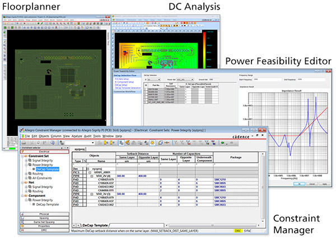Select Power Integrity under Constraint Set
The height and width of the screenshot is (240, 336).
[x=43, y=165]
